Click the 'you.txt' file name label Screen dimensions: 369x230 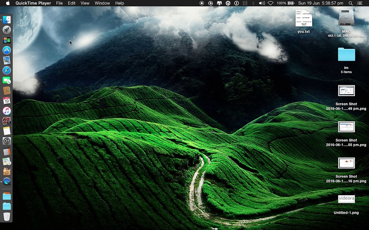[304, 31]
